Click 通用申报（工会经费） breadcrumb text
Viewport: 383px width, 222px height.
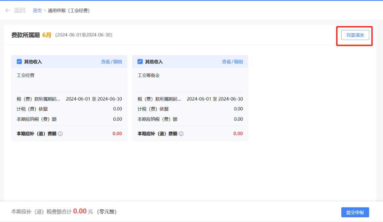point(69,10)
